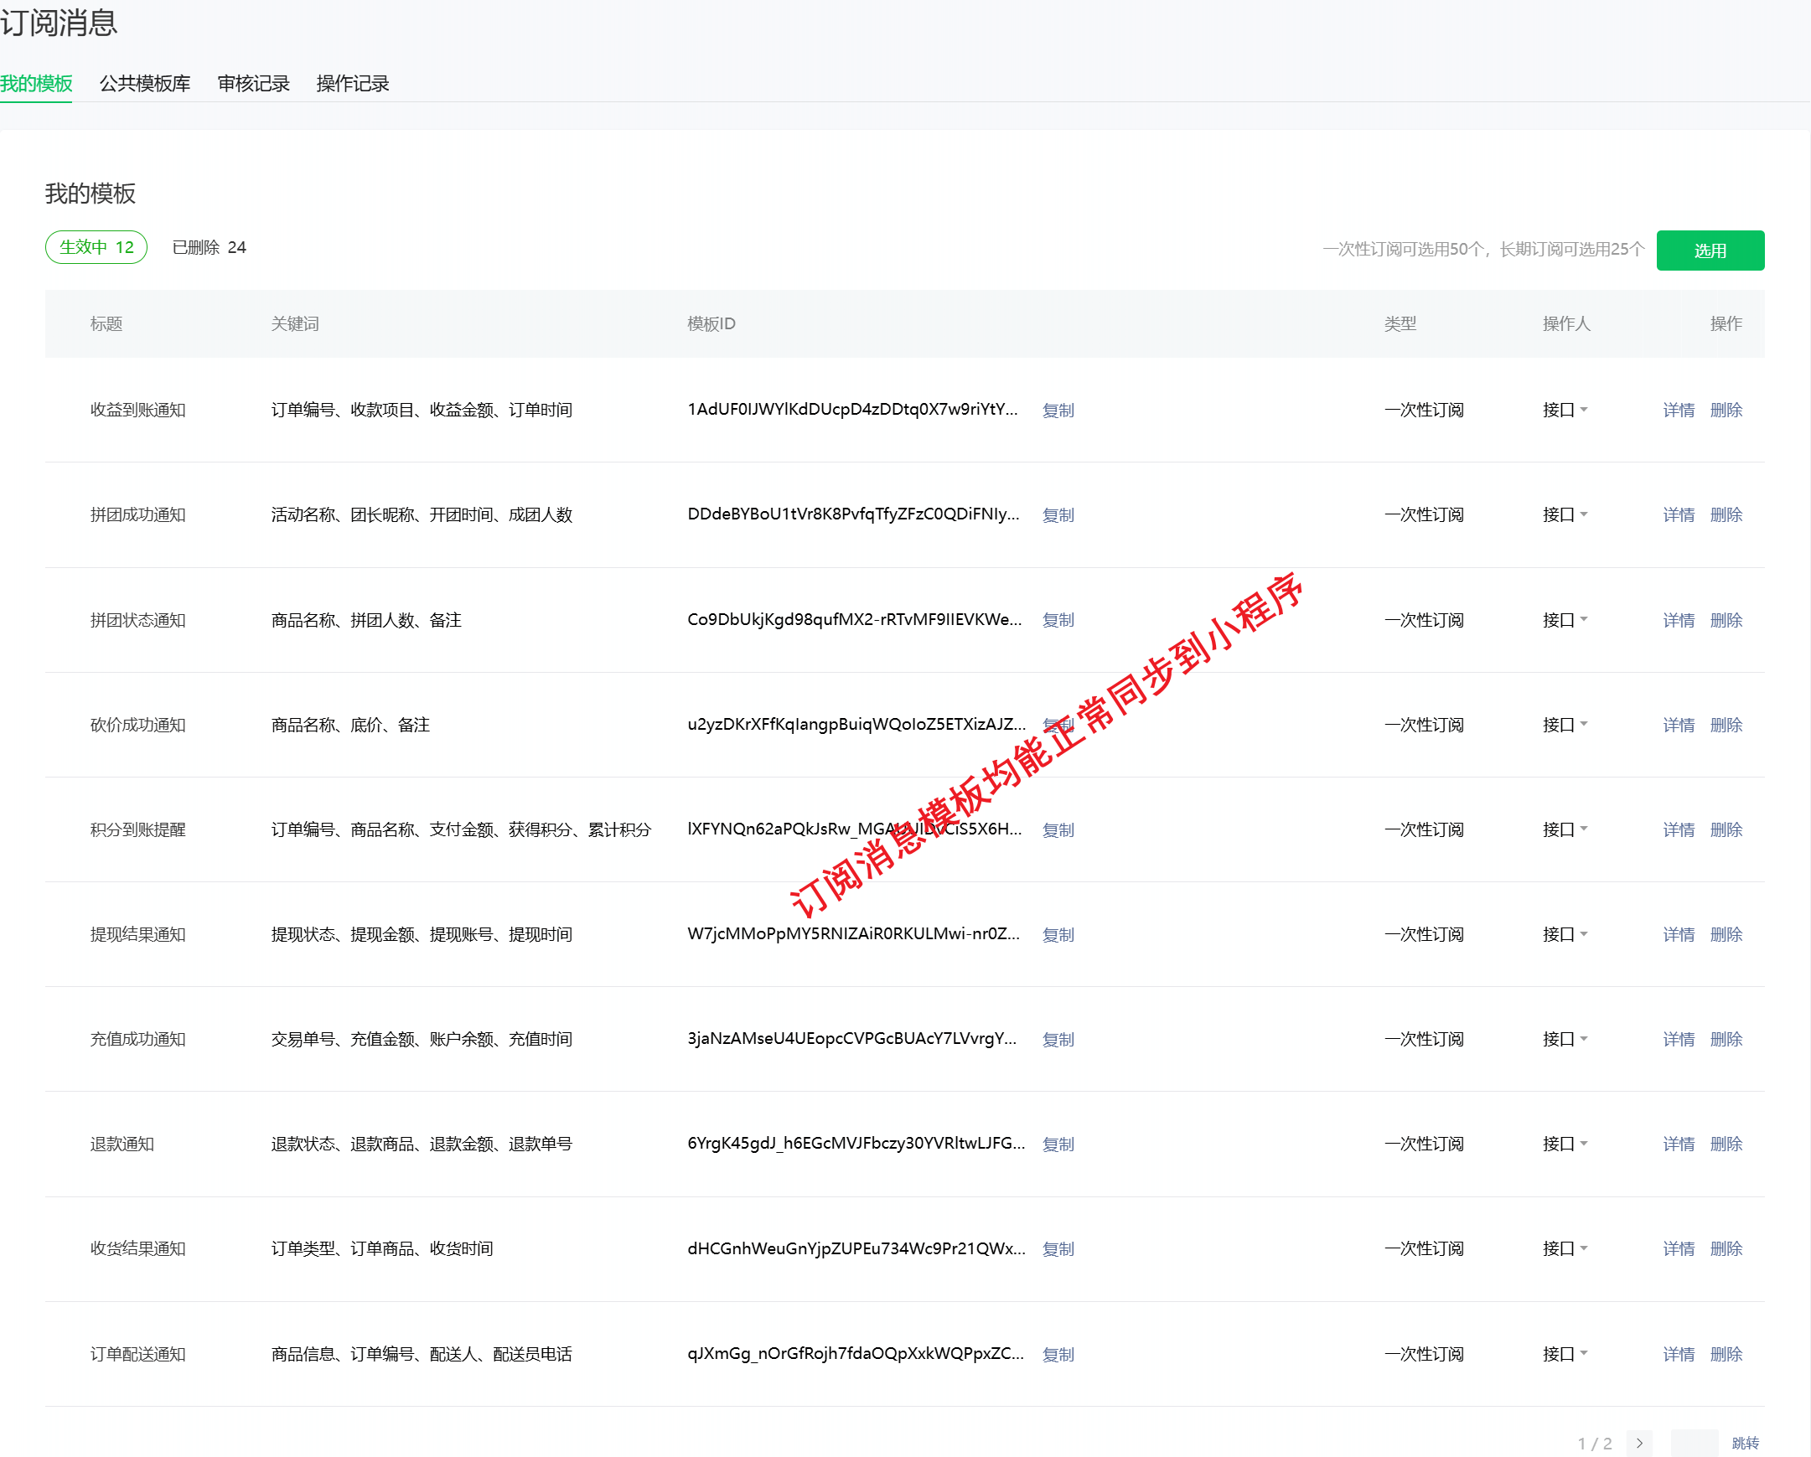
Task: Delete the 订单配送通知 template
Action: pyautogui.click(x=1726, y=1354)
